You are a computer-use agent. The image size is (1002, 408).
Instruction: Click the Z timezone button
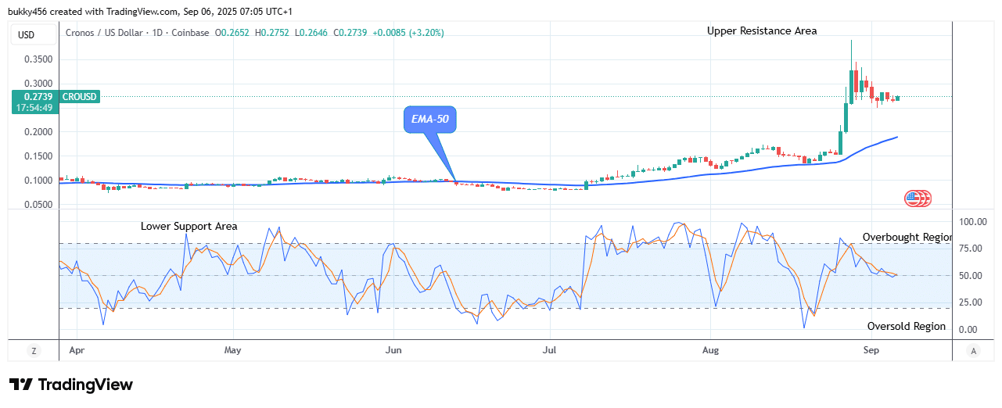click(34, 351)
